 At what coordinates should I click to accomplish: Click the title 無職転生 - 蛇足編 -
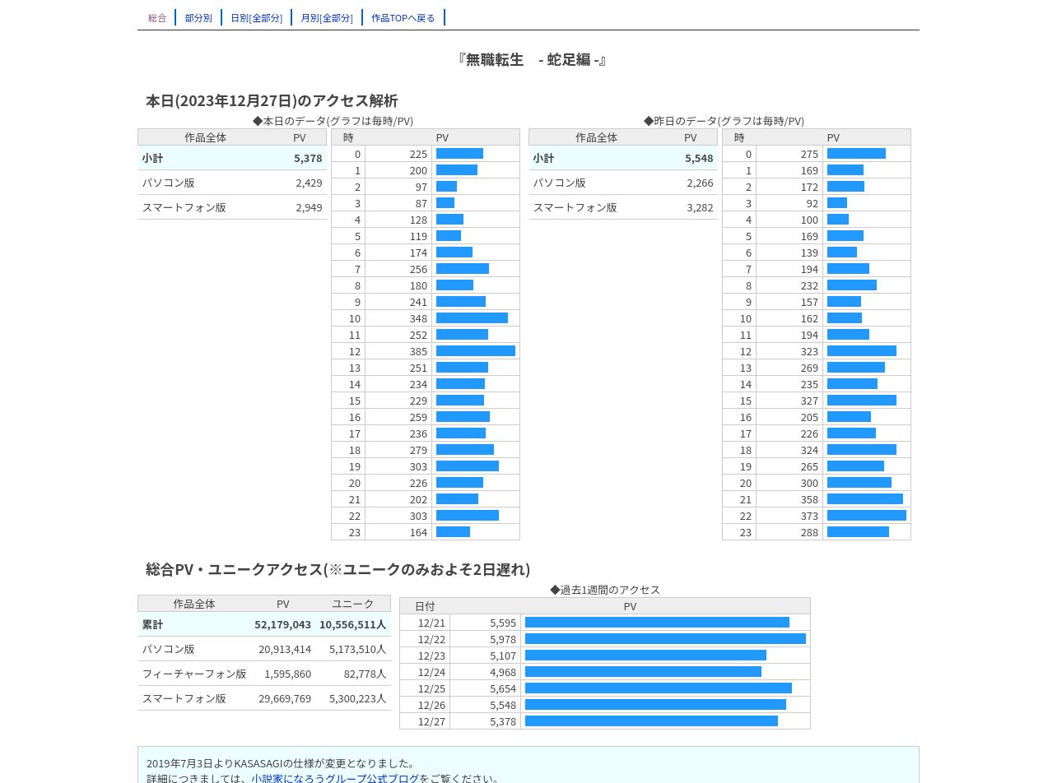pyautogui.click(x=532, y=59)
